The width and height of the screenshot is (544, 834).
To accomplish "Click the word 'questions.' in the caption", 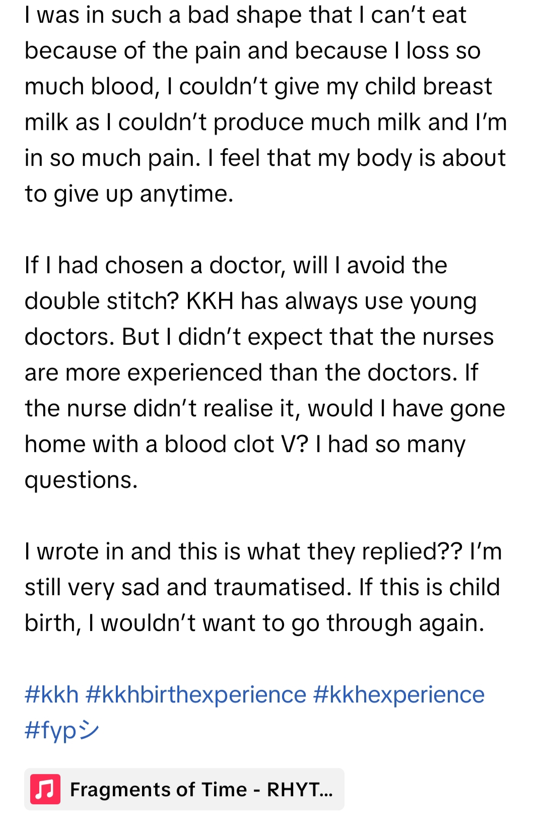I will [x=81, y=480].
